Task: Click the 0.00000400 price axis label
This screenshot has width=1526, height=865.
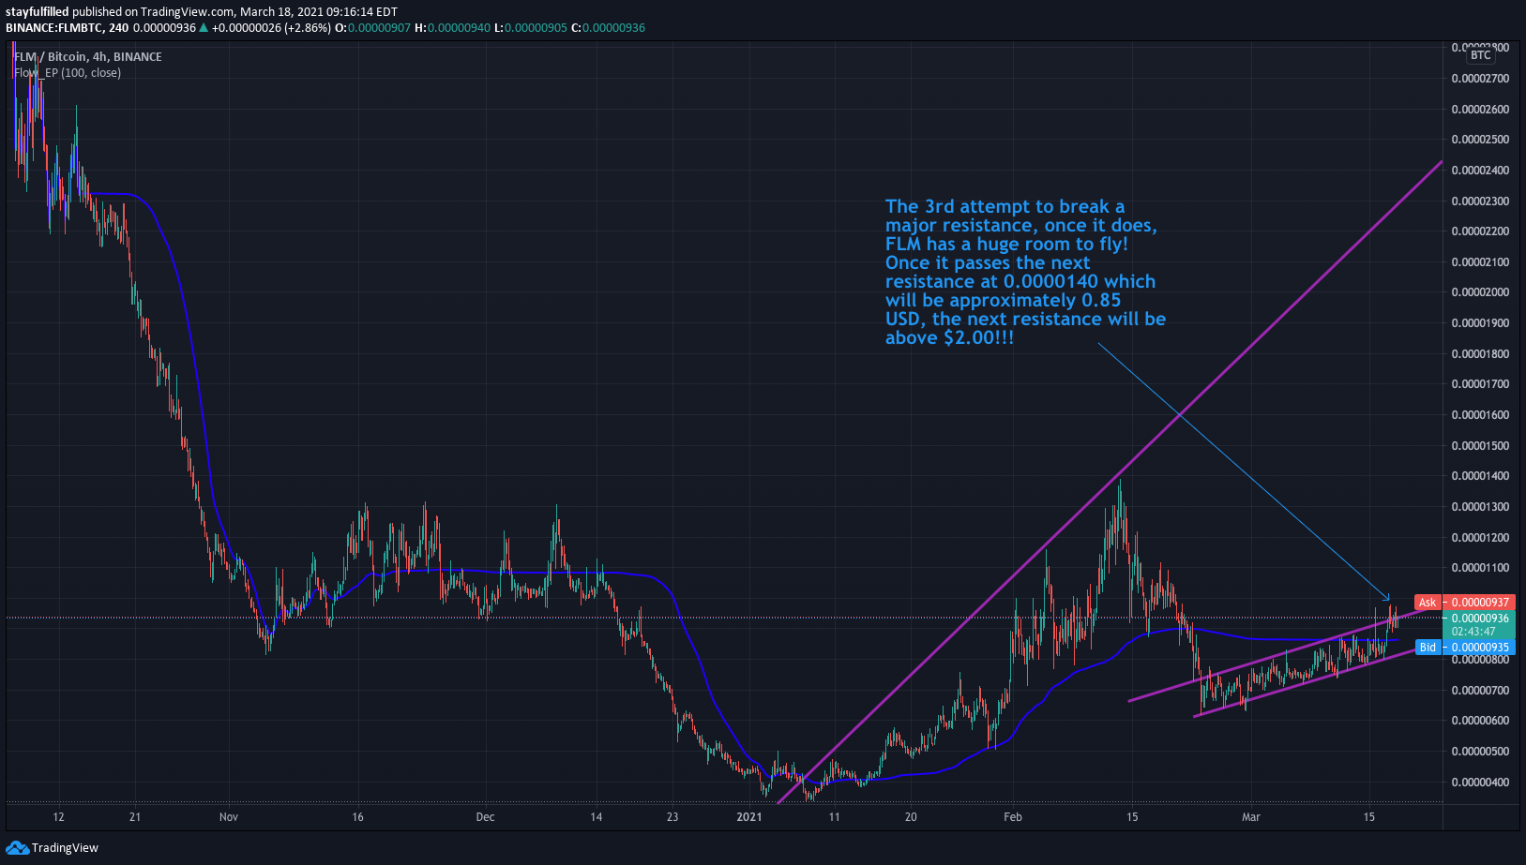Action: coord(1480,783)
